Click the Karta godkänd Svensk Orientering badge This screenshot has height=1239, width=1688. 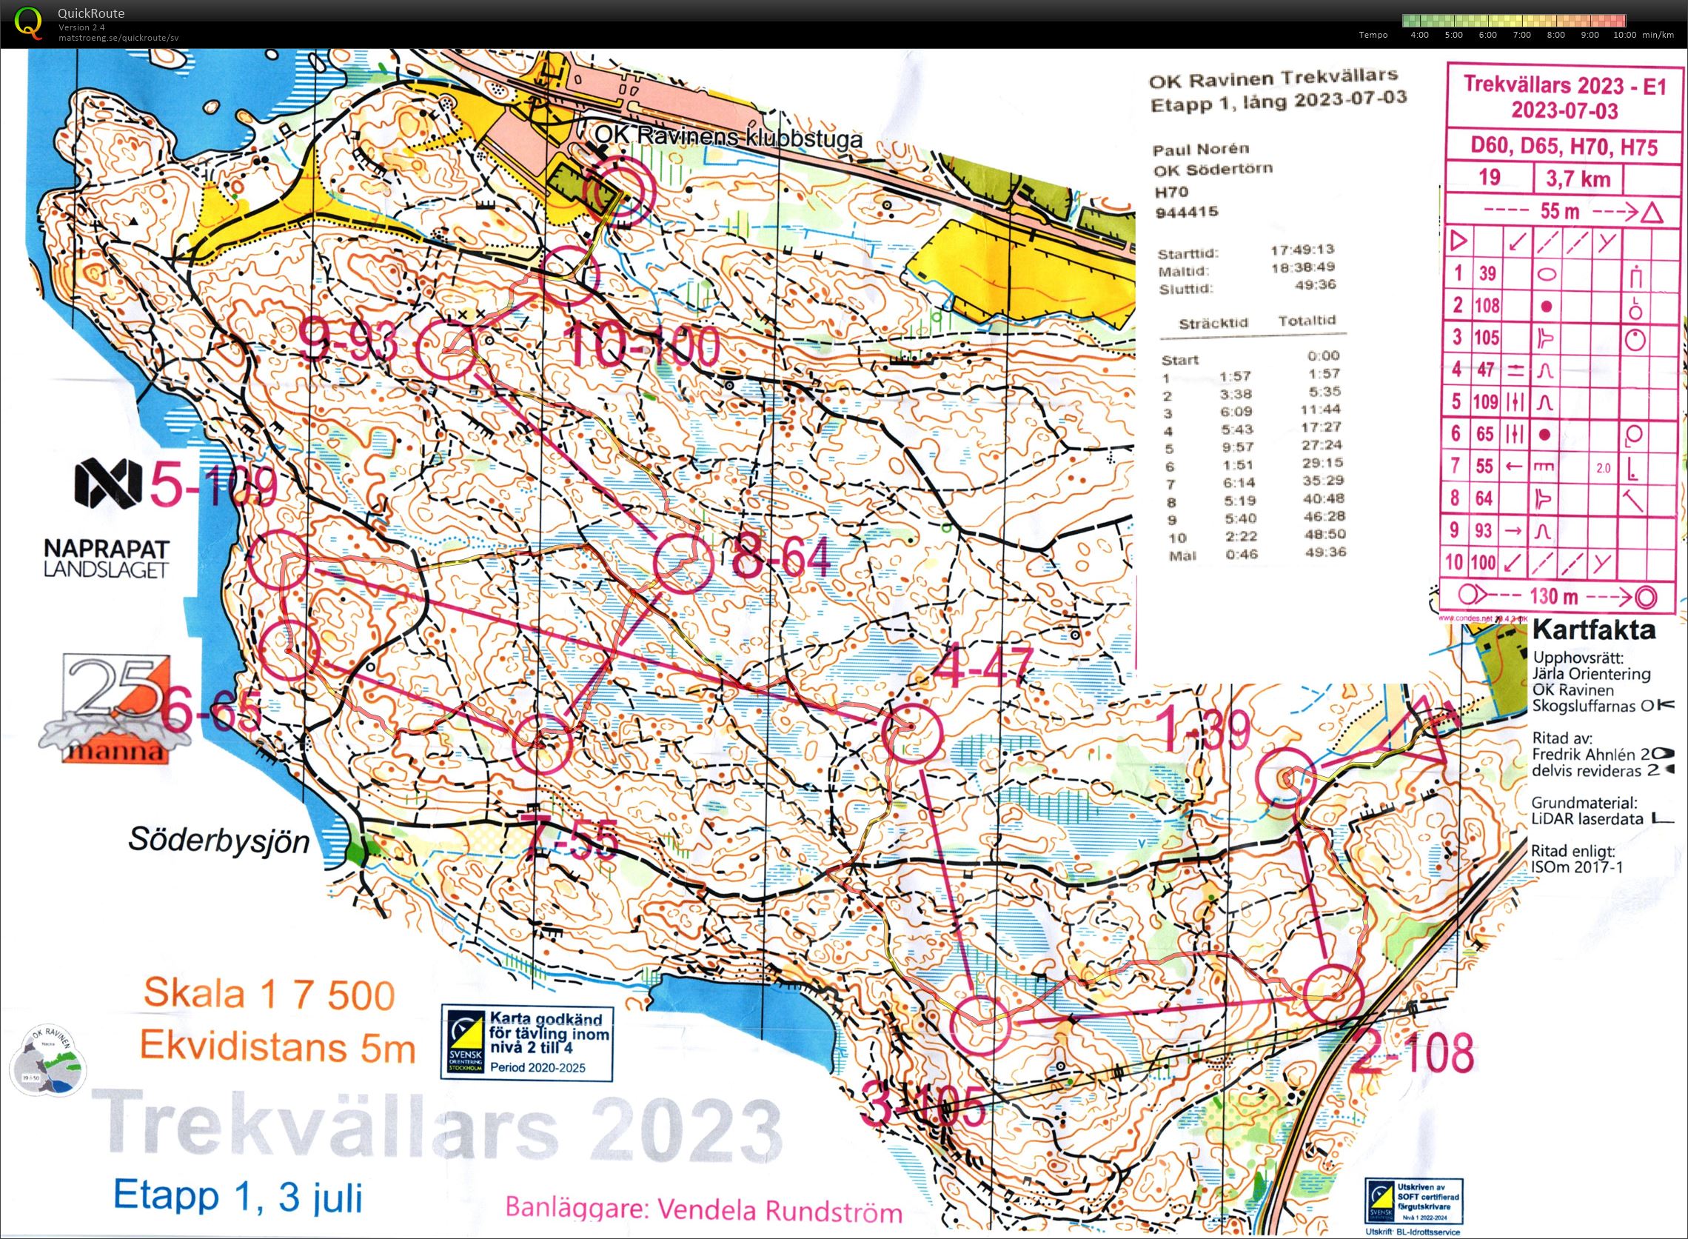pyautogui.click(x=526, y=1043)
